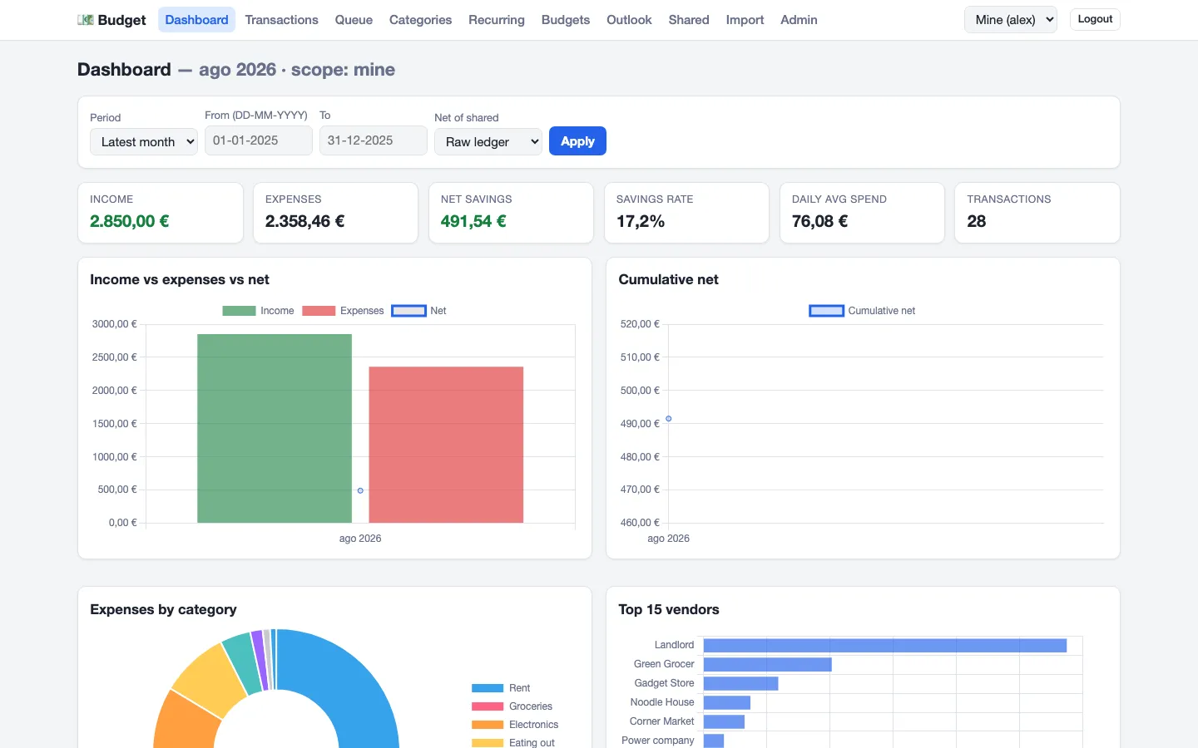Click the Income vs expenses vs net title

point(180,280)
